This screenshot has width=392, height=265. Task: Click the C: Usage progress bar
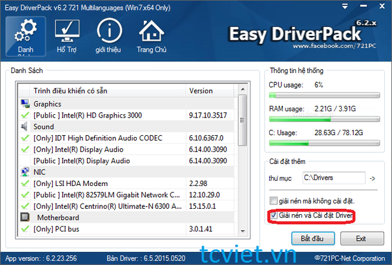click(x=325, y=143)
